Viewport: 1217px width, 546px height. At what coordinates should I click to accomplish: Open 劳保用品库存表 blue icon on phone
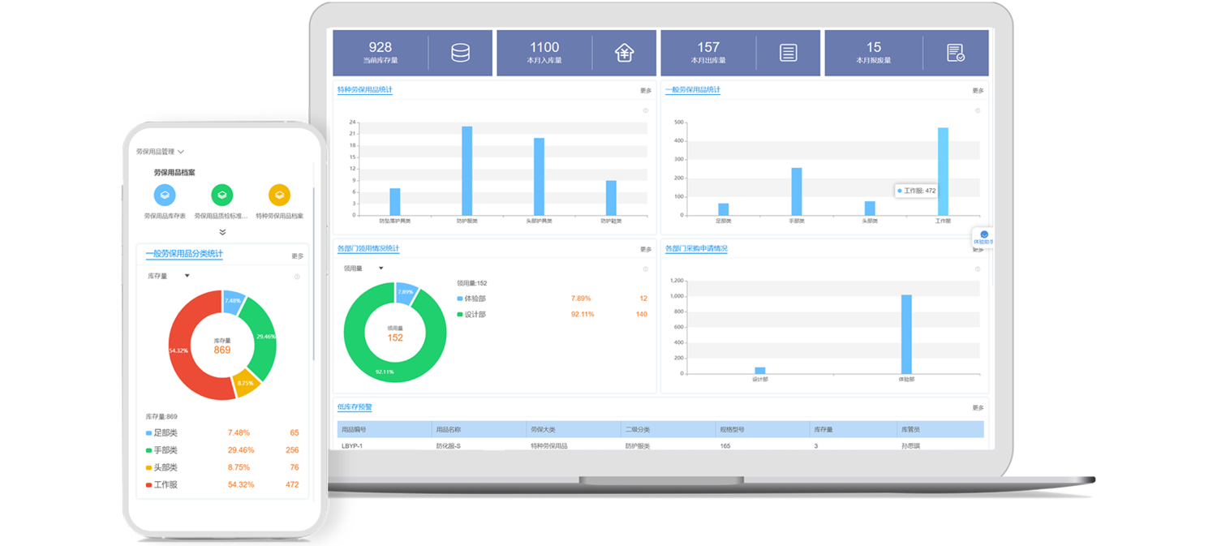[165, 195]
